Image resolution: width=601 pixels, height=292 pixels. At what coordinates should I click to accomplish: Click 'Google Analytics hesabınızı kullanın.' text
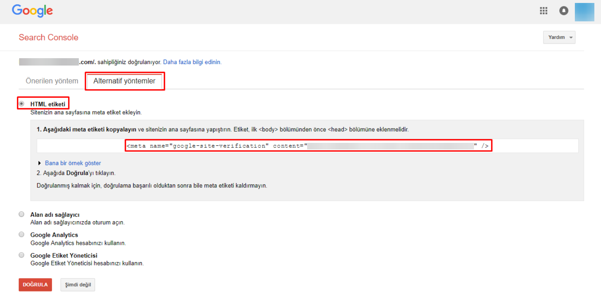click(x=78, y=243)
